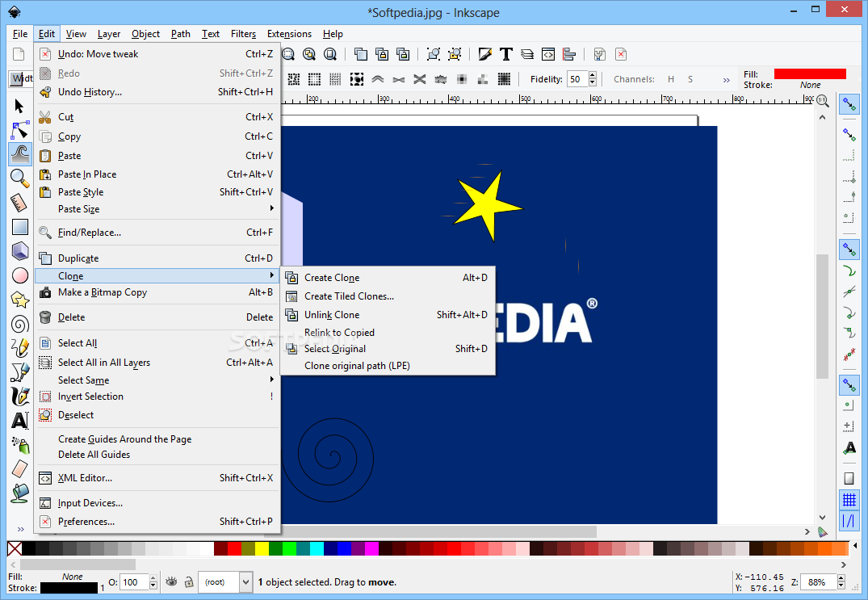This screenshot has width=868, height=600.
Task: Toggle snap to grids button
Action: 849,500
